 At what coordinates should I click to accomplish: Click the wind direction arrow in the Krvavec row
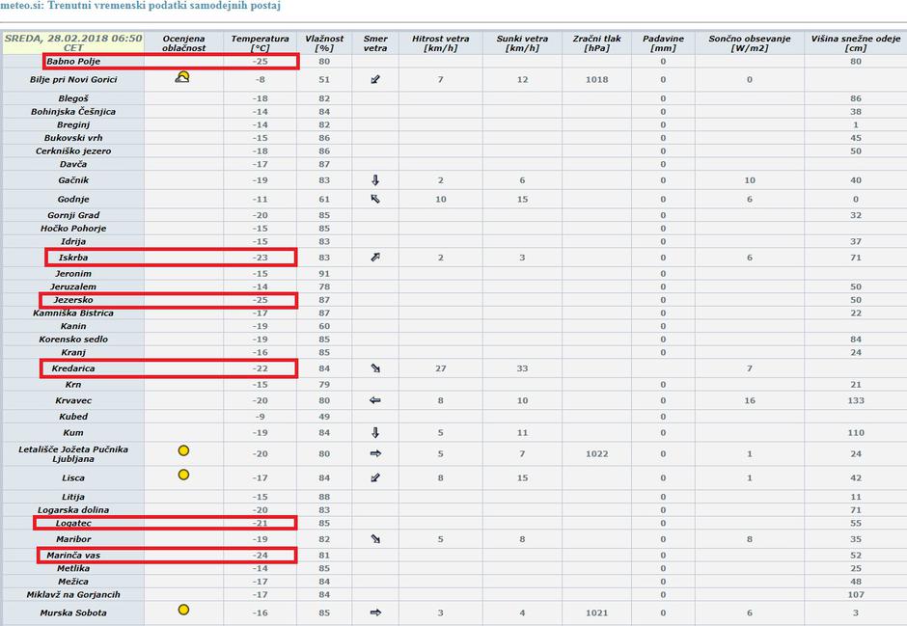pyautogui.click(x=375, y=399)
